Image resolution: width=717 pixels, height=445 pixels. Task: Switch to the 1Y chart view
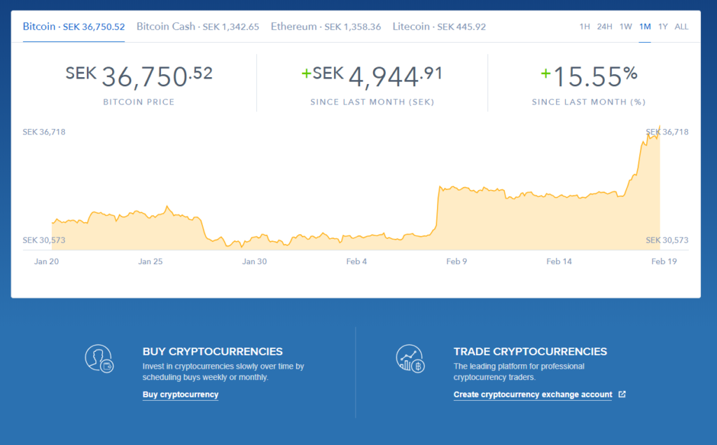click(663, 26)
